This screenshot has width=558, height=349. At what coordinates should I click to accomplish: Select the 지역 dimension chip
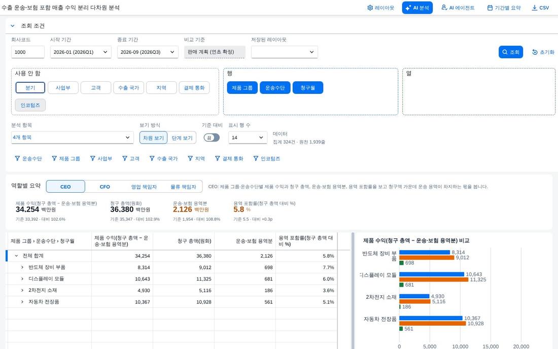161,88
